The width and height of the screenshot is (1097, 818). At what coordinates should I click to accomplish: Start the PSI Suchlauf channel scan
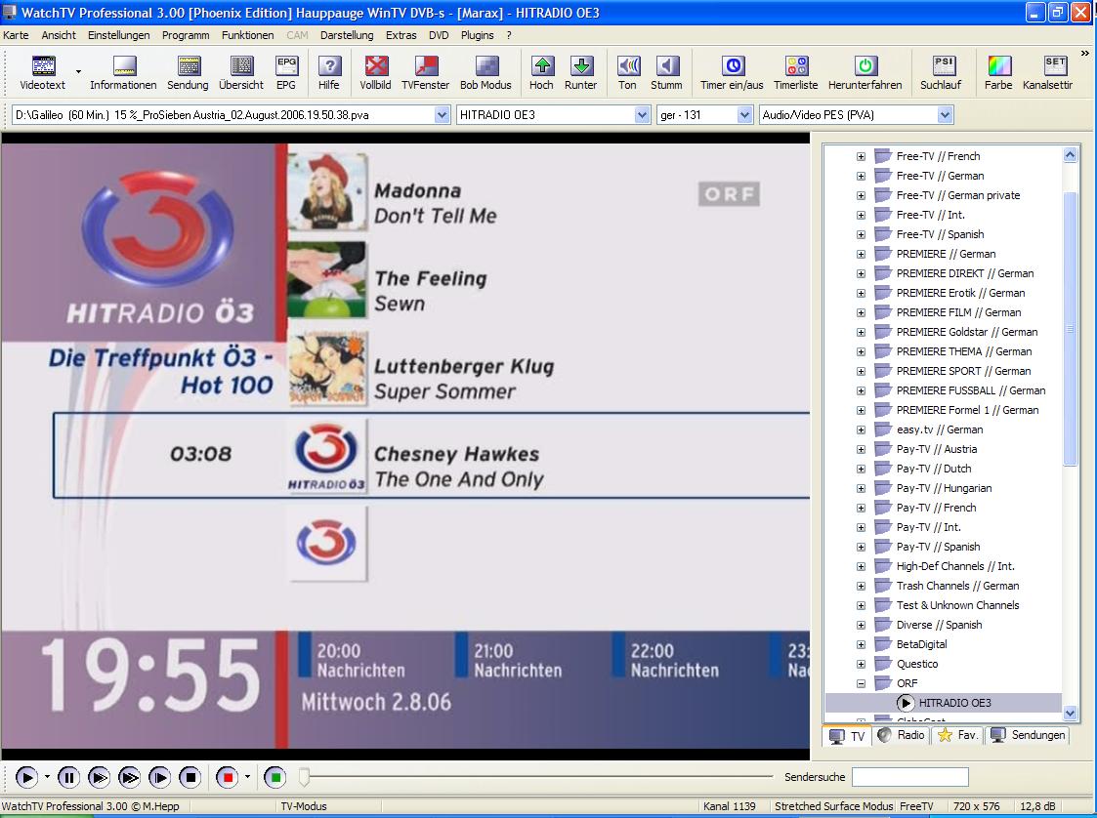[941, 72]
